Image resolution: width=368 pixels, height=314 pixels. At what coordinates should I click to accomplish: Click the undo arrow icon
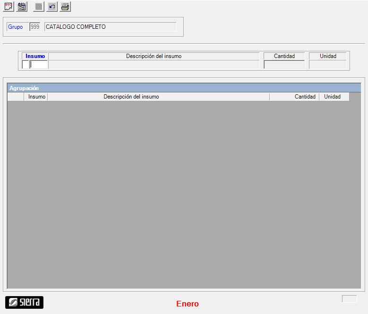pos(52,7)
